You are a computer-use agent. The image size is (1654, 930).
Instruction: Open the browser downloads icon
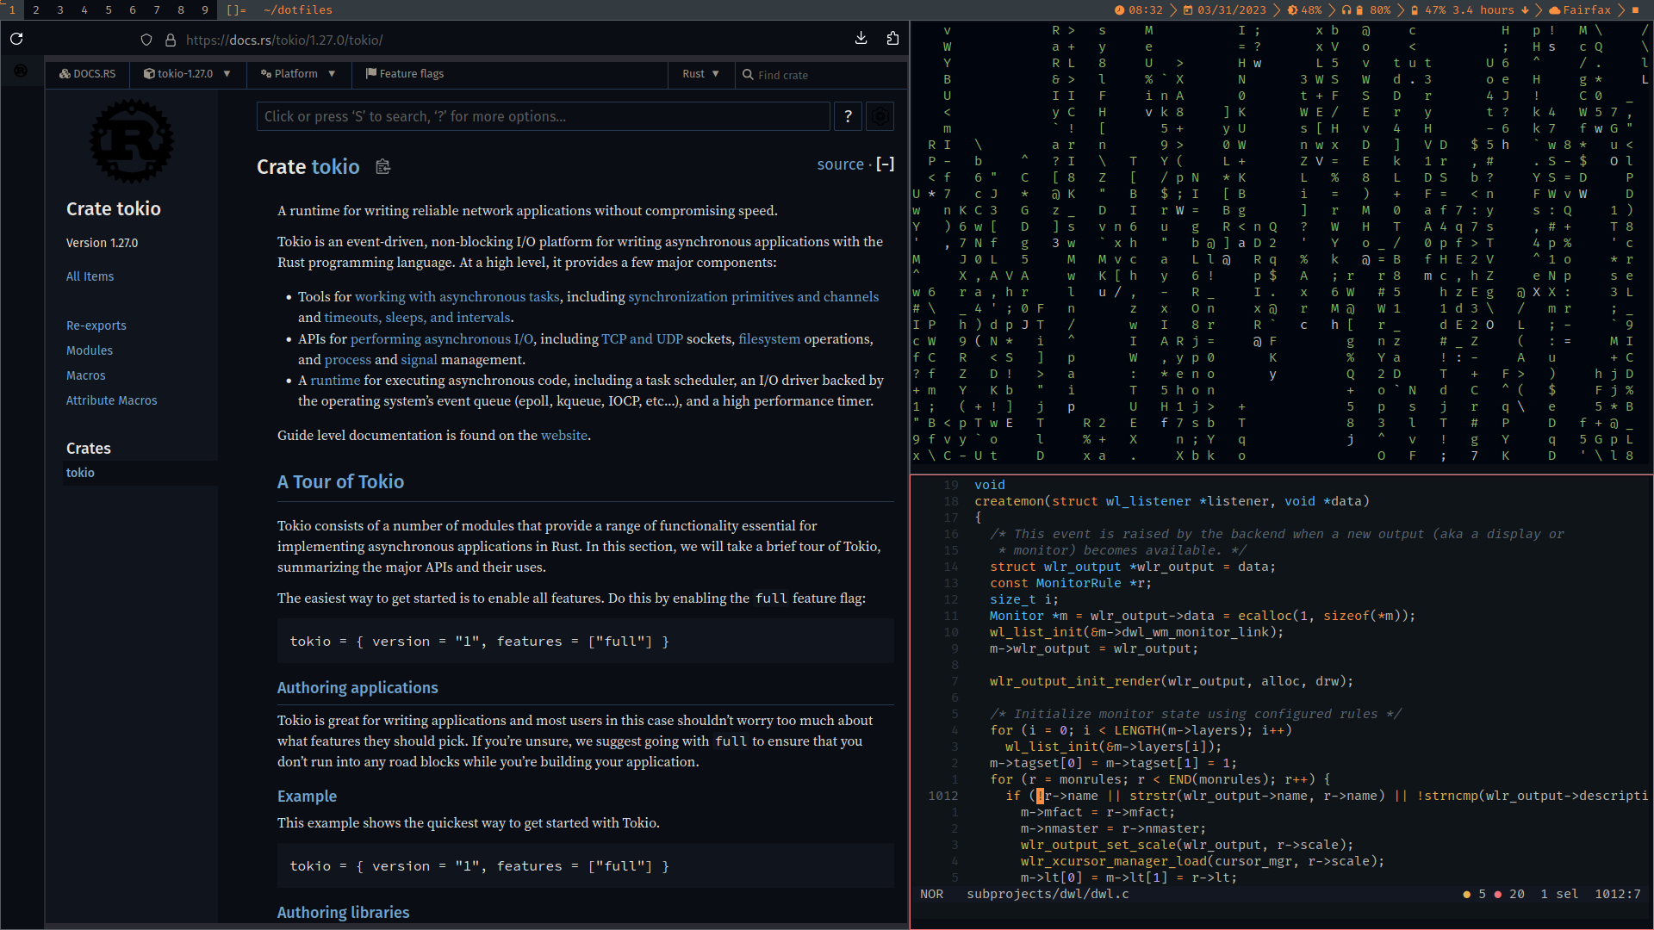pos(861,39)
